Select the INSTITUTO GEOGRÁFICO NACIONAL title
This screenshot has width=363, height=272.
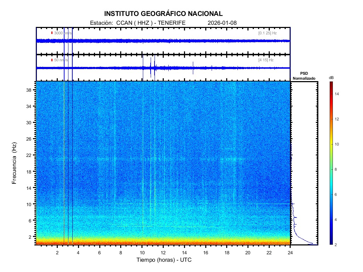(x=163, y=14)
